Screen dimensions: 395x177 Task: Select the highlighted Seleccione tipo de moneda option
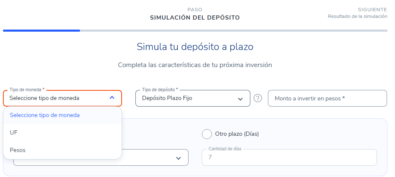click(x=62, y=115)
